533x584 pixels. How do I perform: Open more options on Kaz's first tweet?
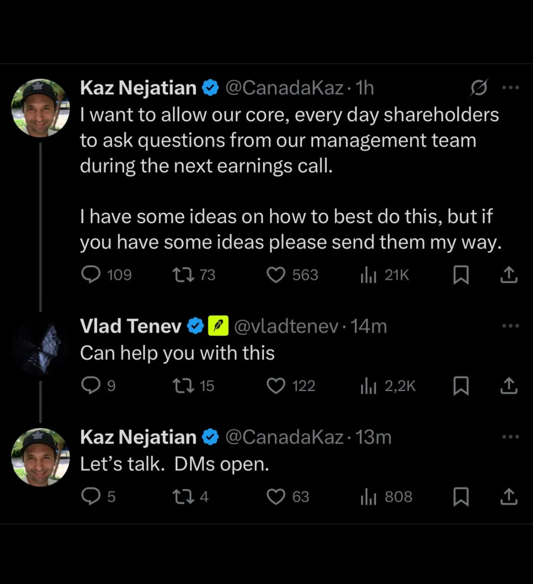click(x=510, y=88)
